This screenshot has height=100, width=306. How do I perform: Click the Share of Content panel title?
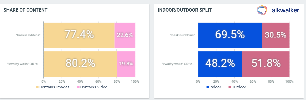tap(25, 10)
